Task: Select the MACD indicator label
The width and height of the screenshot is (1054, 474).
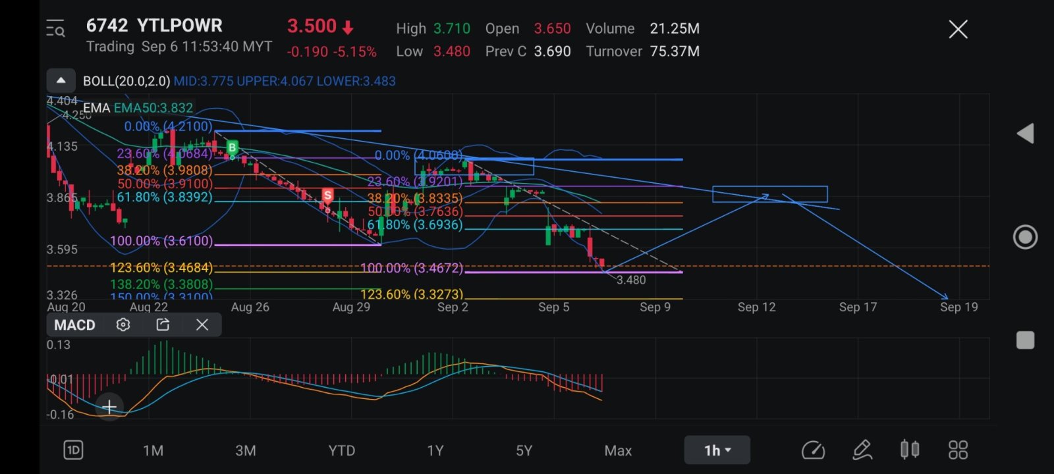Action: [x=74, y=325]
